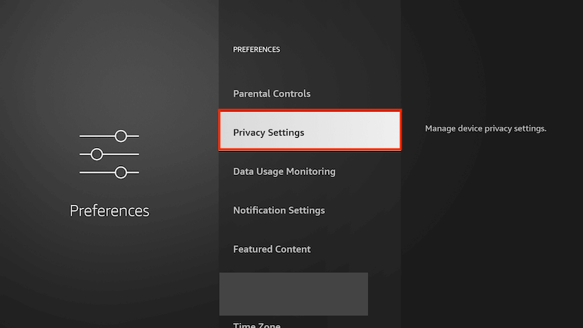Click the top slider line's left segment
Screen dimensions: 583x328
pos(97,136)
